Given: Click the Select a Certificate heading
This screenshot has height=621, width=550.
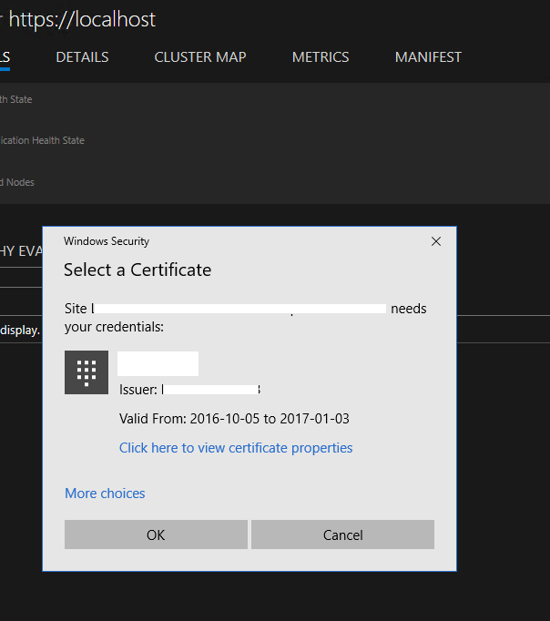Looking at the screenshot, I should click(x=137, y=270).
